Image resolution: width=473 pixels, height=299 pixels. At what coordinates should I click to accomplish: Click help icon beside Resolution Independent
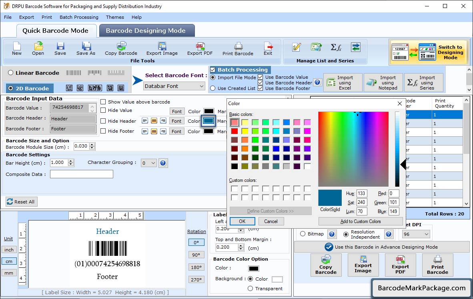pos(389,234)
